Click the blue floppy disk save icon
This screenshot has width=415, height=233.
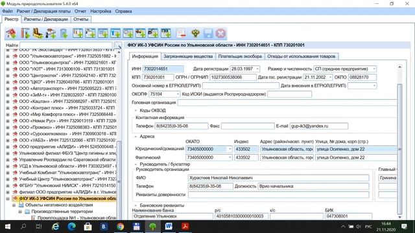(208, 33)
